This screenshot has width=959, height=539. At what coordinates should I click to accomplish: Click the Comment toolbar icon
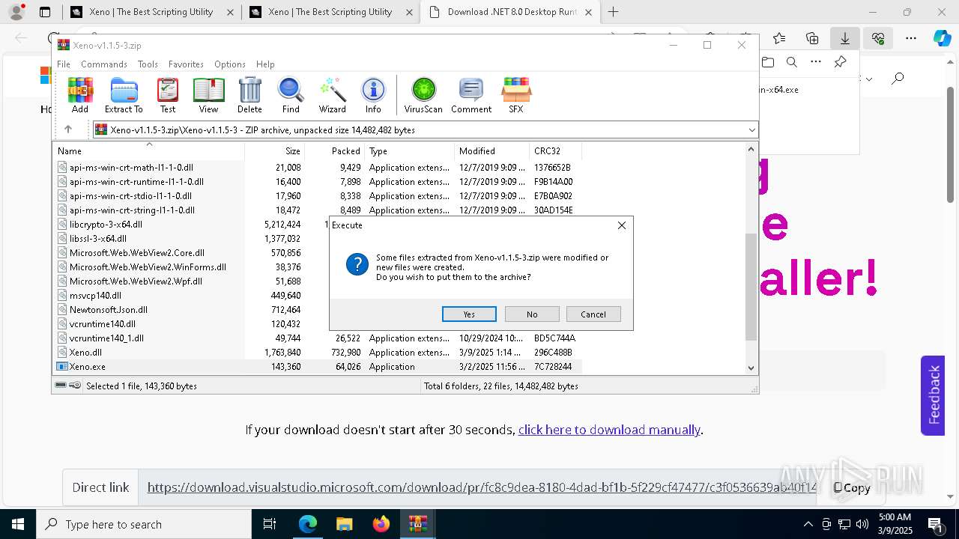click(x=471, y=95)
